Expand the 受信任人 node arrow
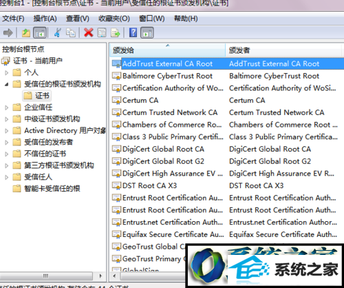The height and width of the screenshot is (288, 344). click(6, 177)
